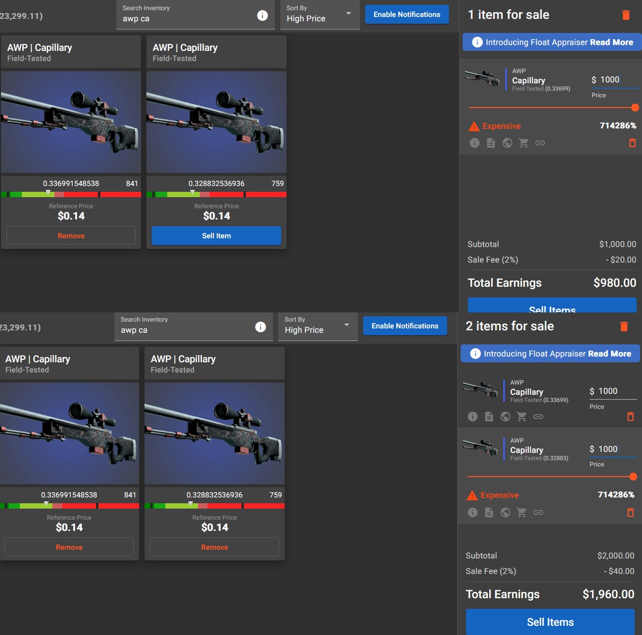Image resolution: width=642 pixels, height=635 pixels.
Task: In 2-items list, click cart icon for 0.33699 Capillary
Action: pyautogui.click(x=522, y=417)
